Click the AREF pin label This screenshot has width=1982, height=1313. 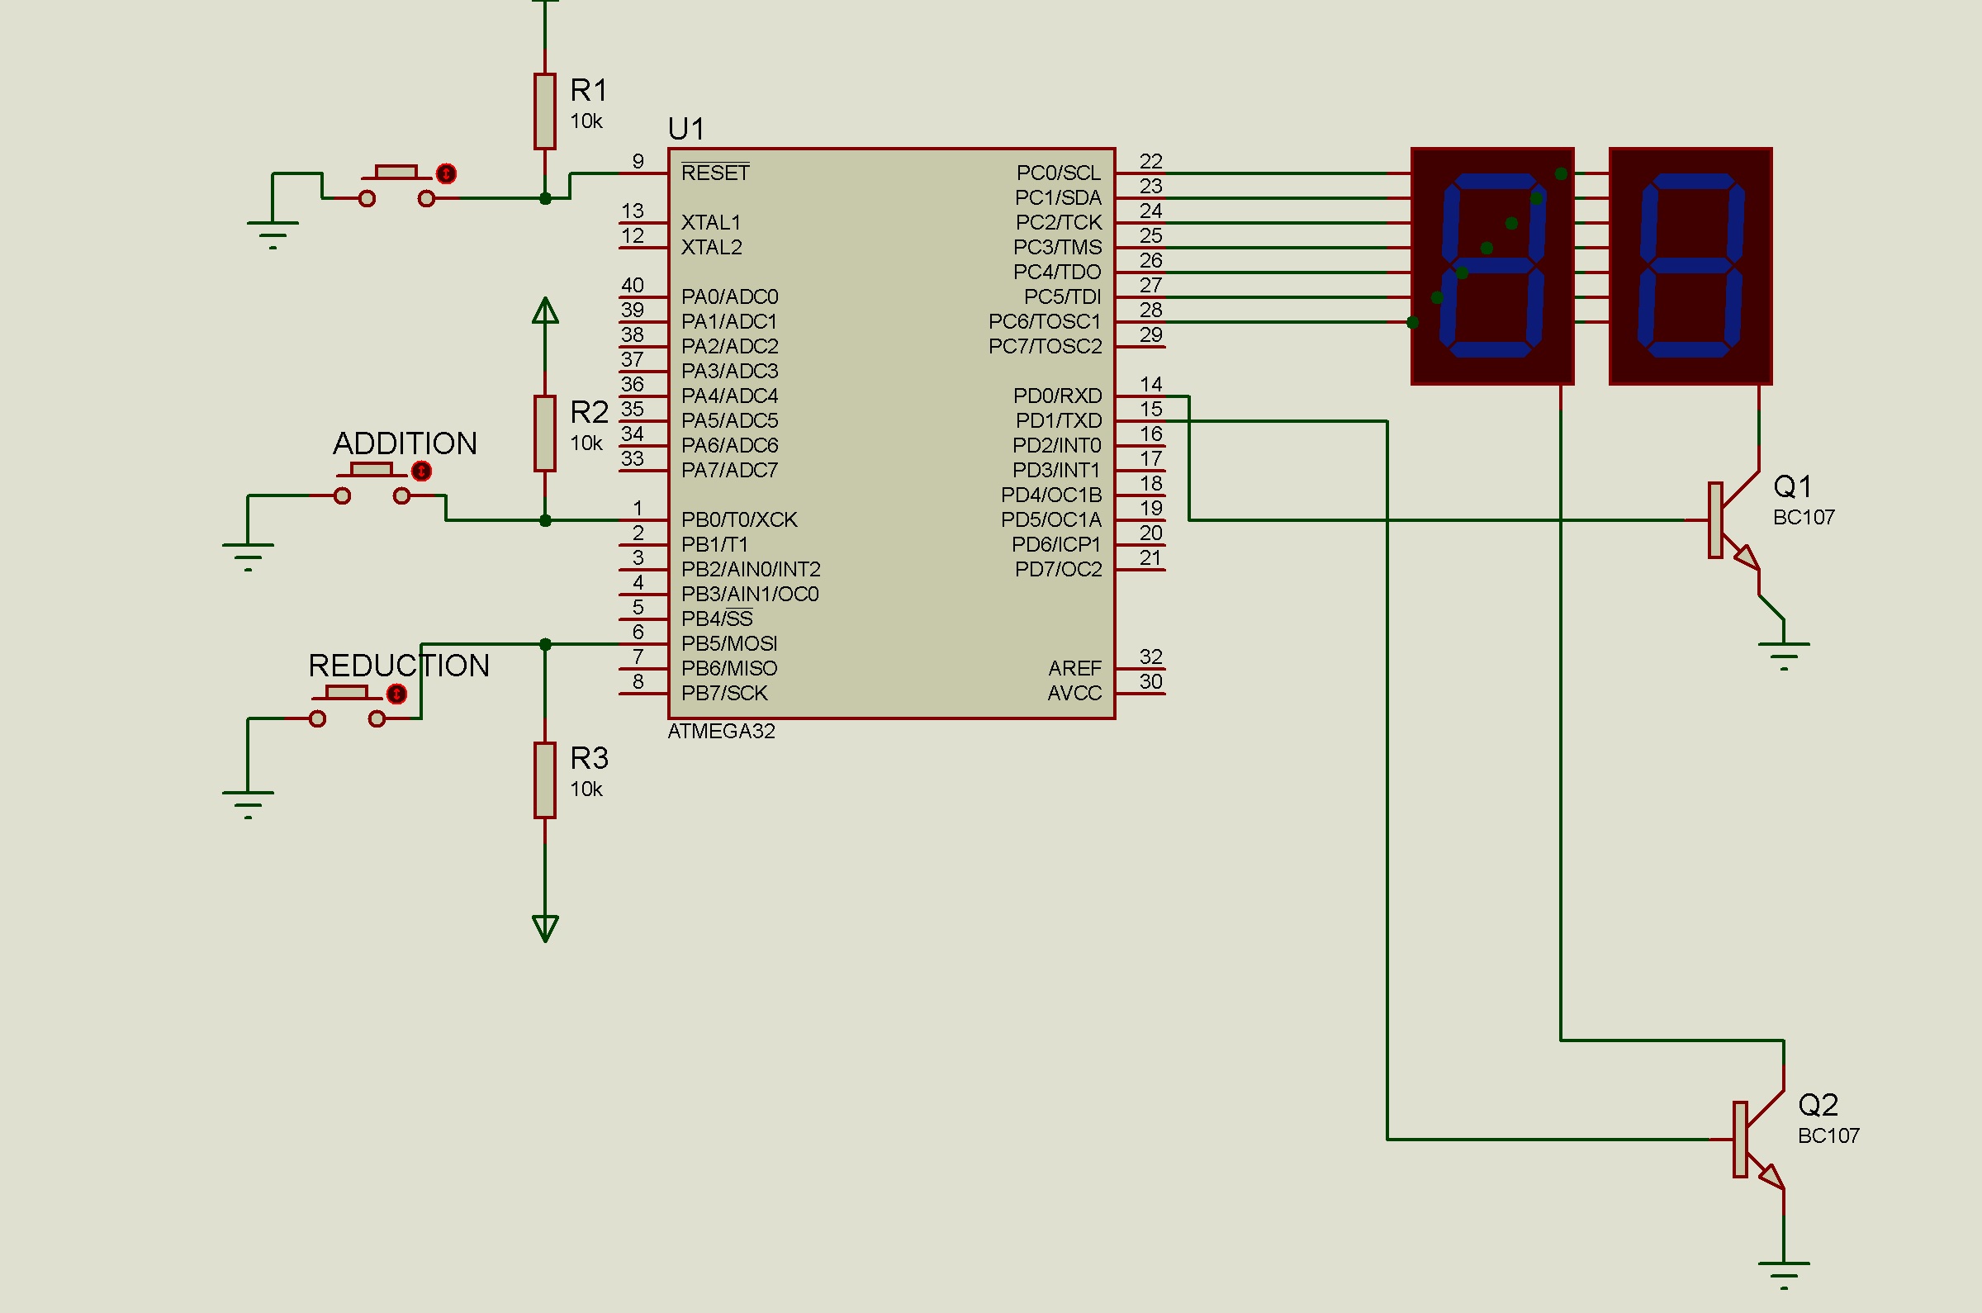[x=1075, y=668]
